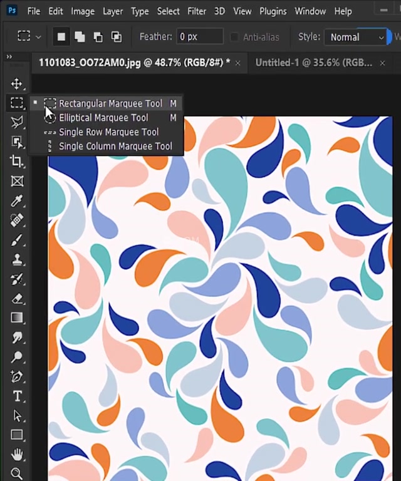This screenshot has width=401, height=481.
Task: Click the Feather value input field
Action: [199, 37]
